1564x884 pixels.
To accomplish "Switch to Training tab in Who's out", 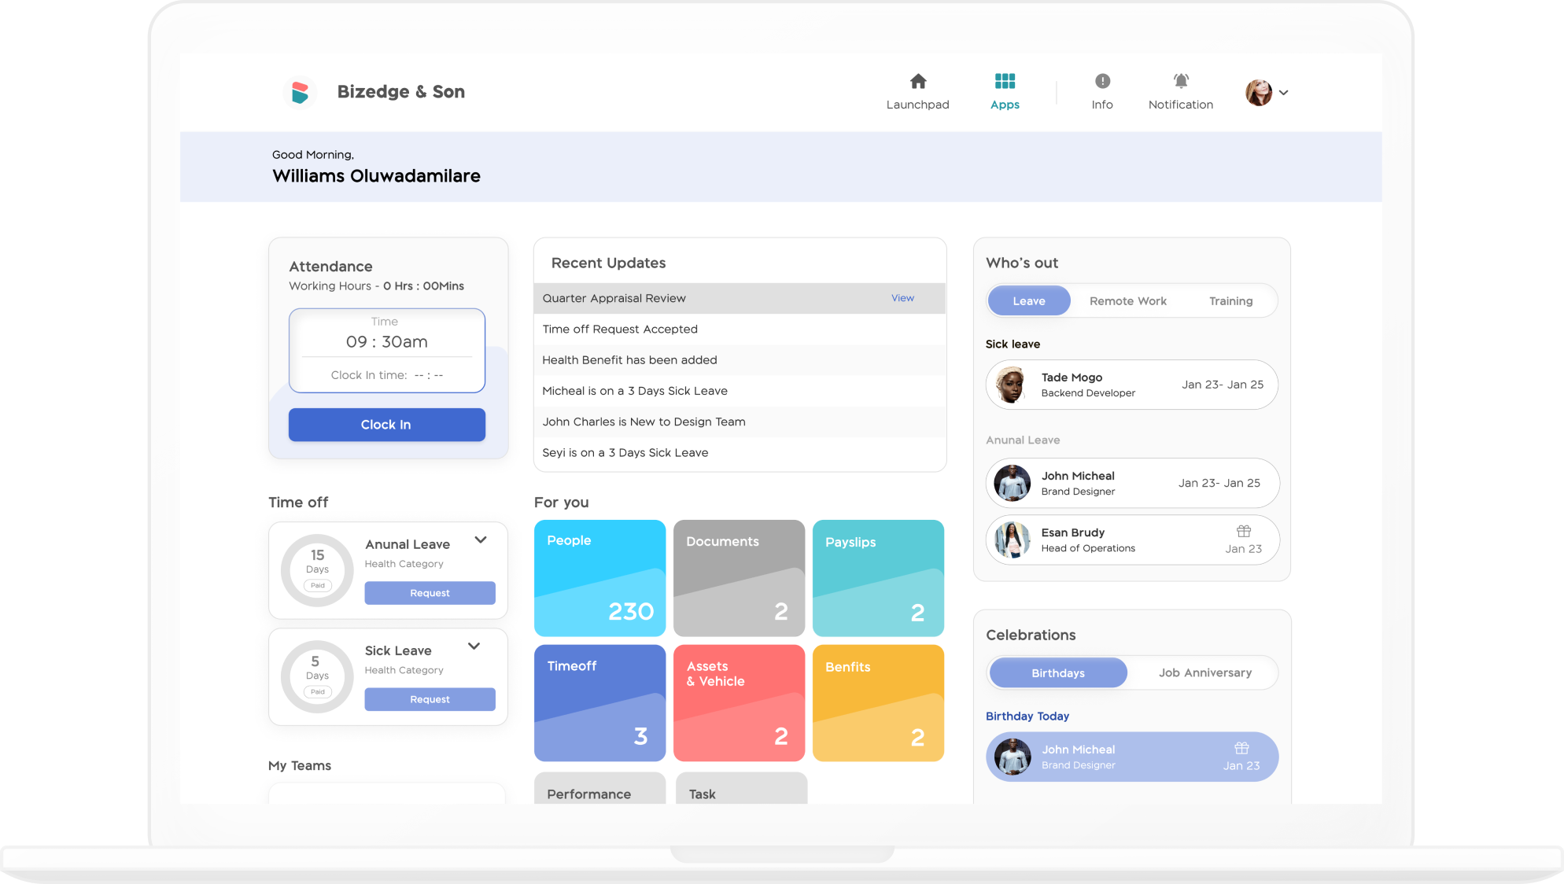I will 1230,300.
